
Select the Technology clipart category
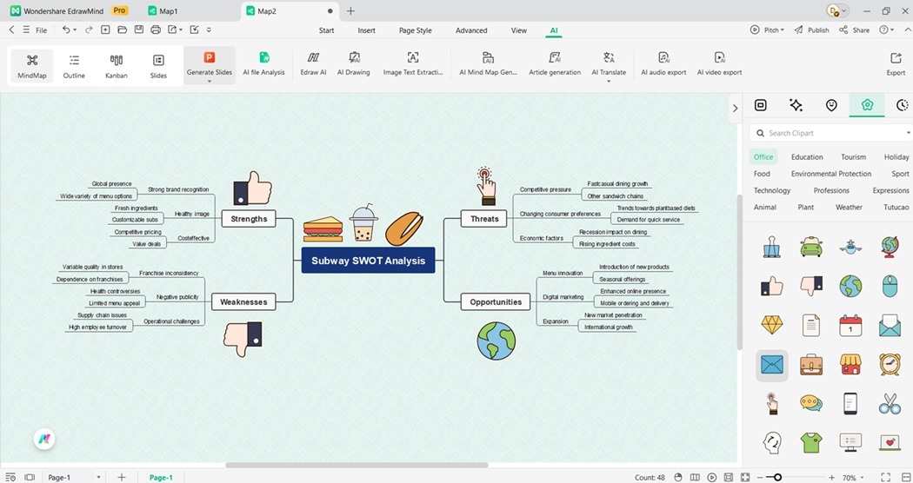coord(771,190)
